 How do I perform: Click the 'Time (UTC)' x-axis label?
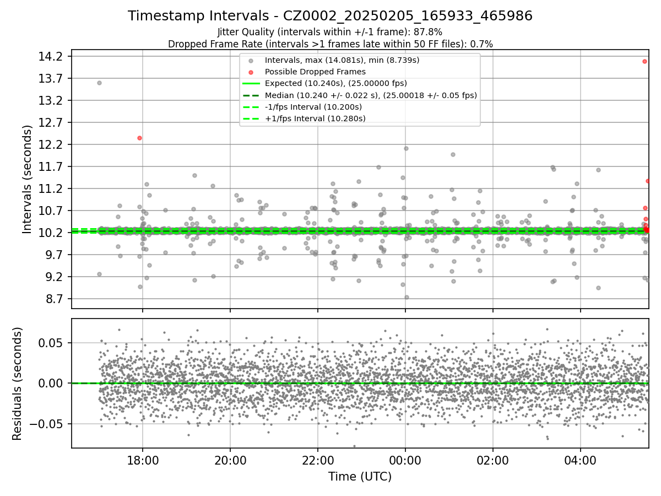360,477
